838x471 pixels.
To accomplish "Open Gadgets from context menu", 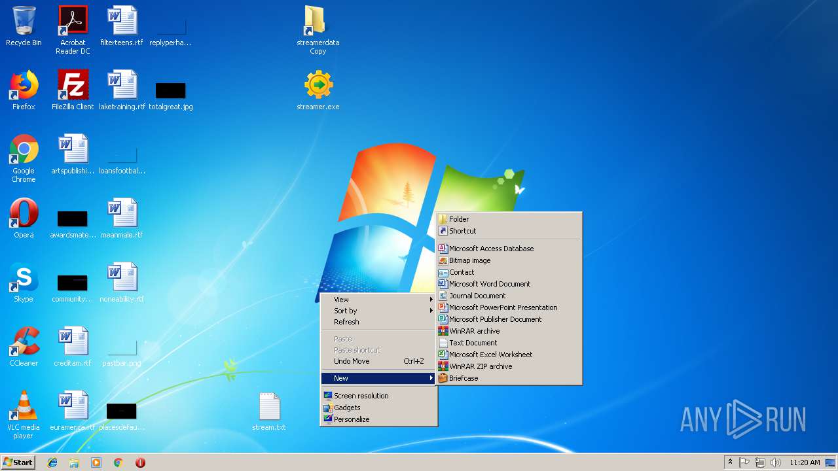I will coord(378,408).
